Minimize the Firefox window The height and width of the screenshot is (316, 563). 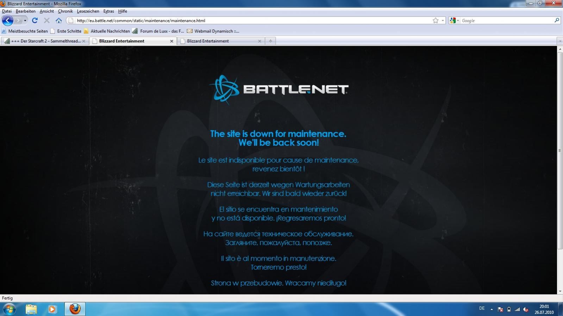531,3
